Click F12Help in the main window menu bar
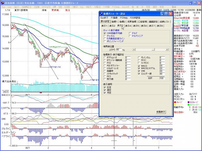This screenshot has width=202, height=151. tap(116, 7)
